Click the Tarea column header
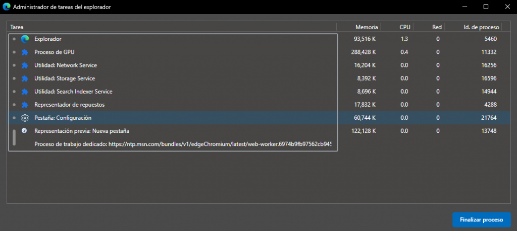The image size is (517, 231). tap(17, 27)
